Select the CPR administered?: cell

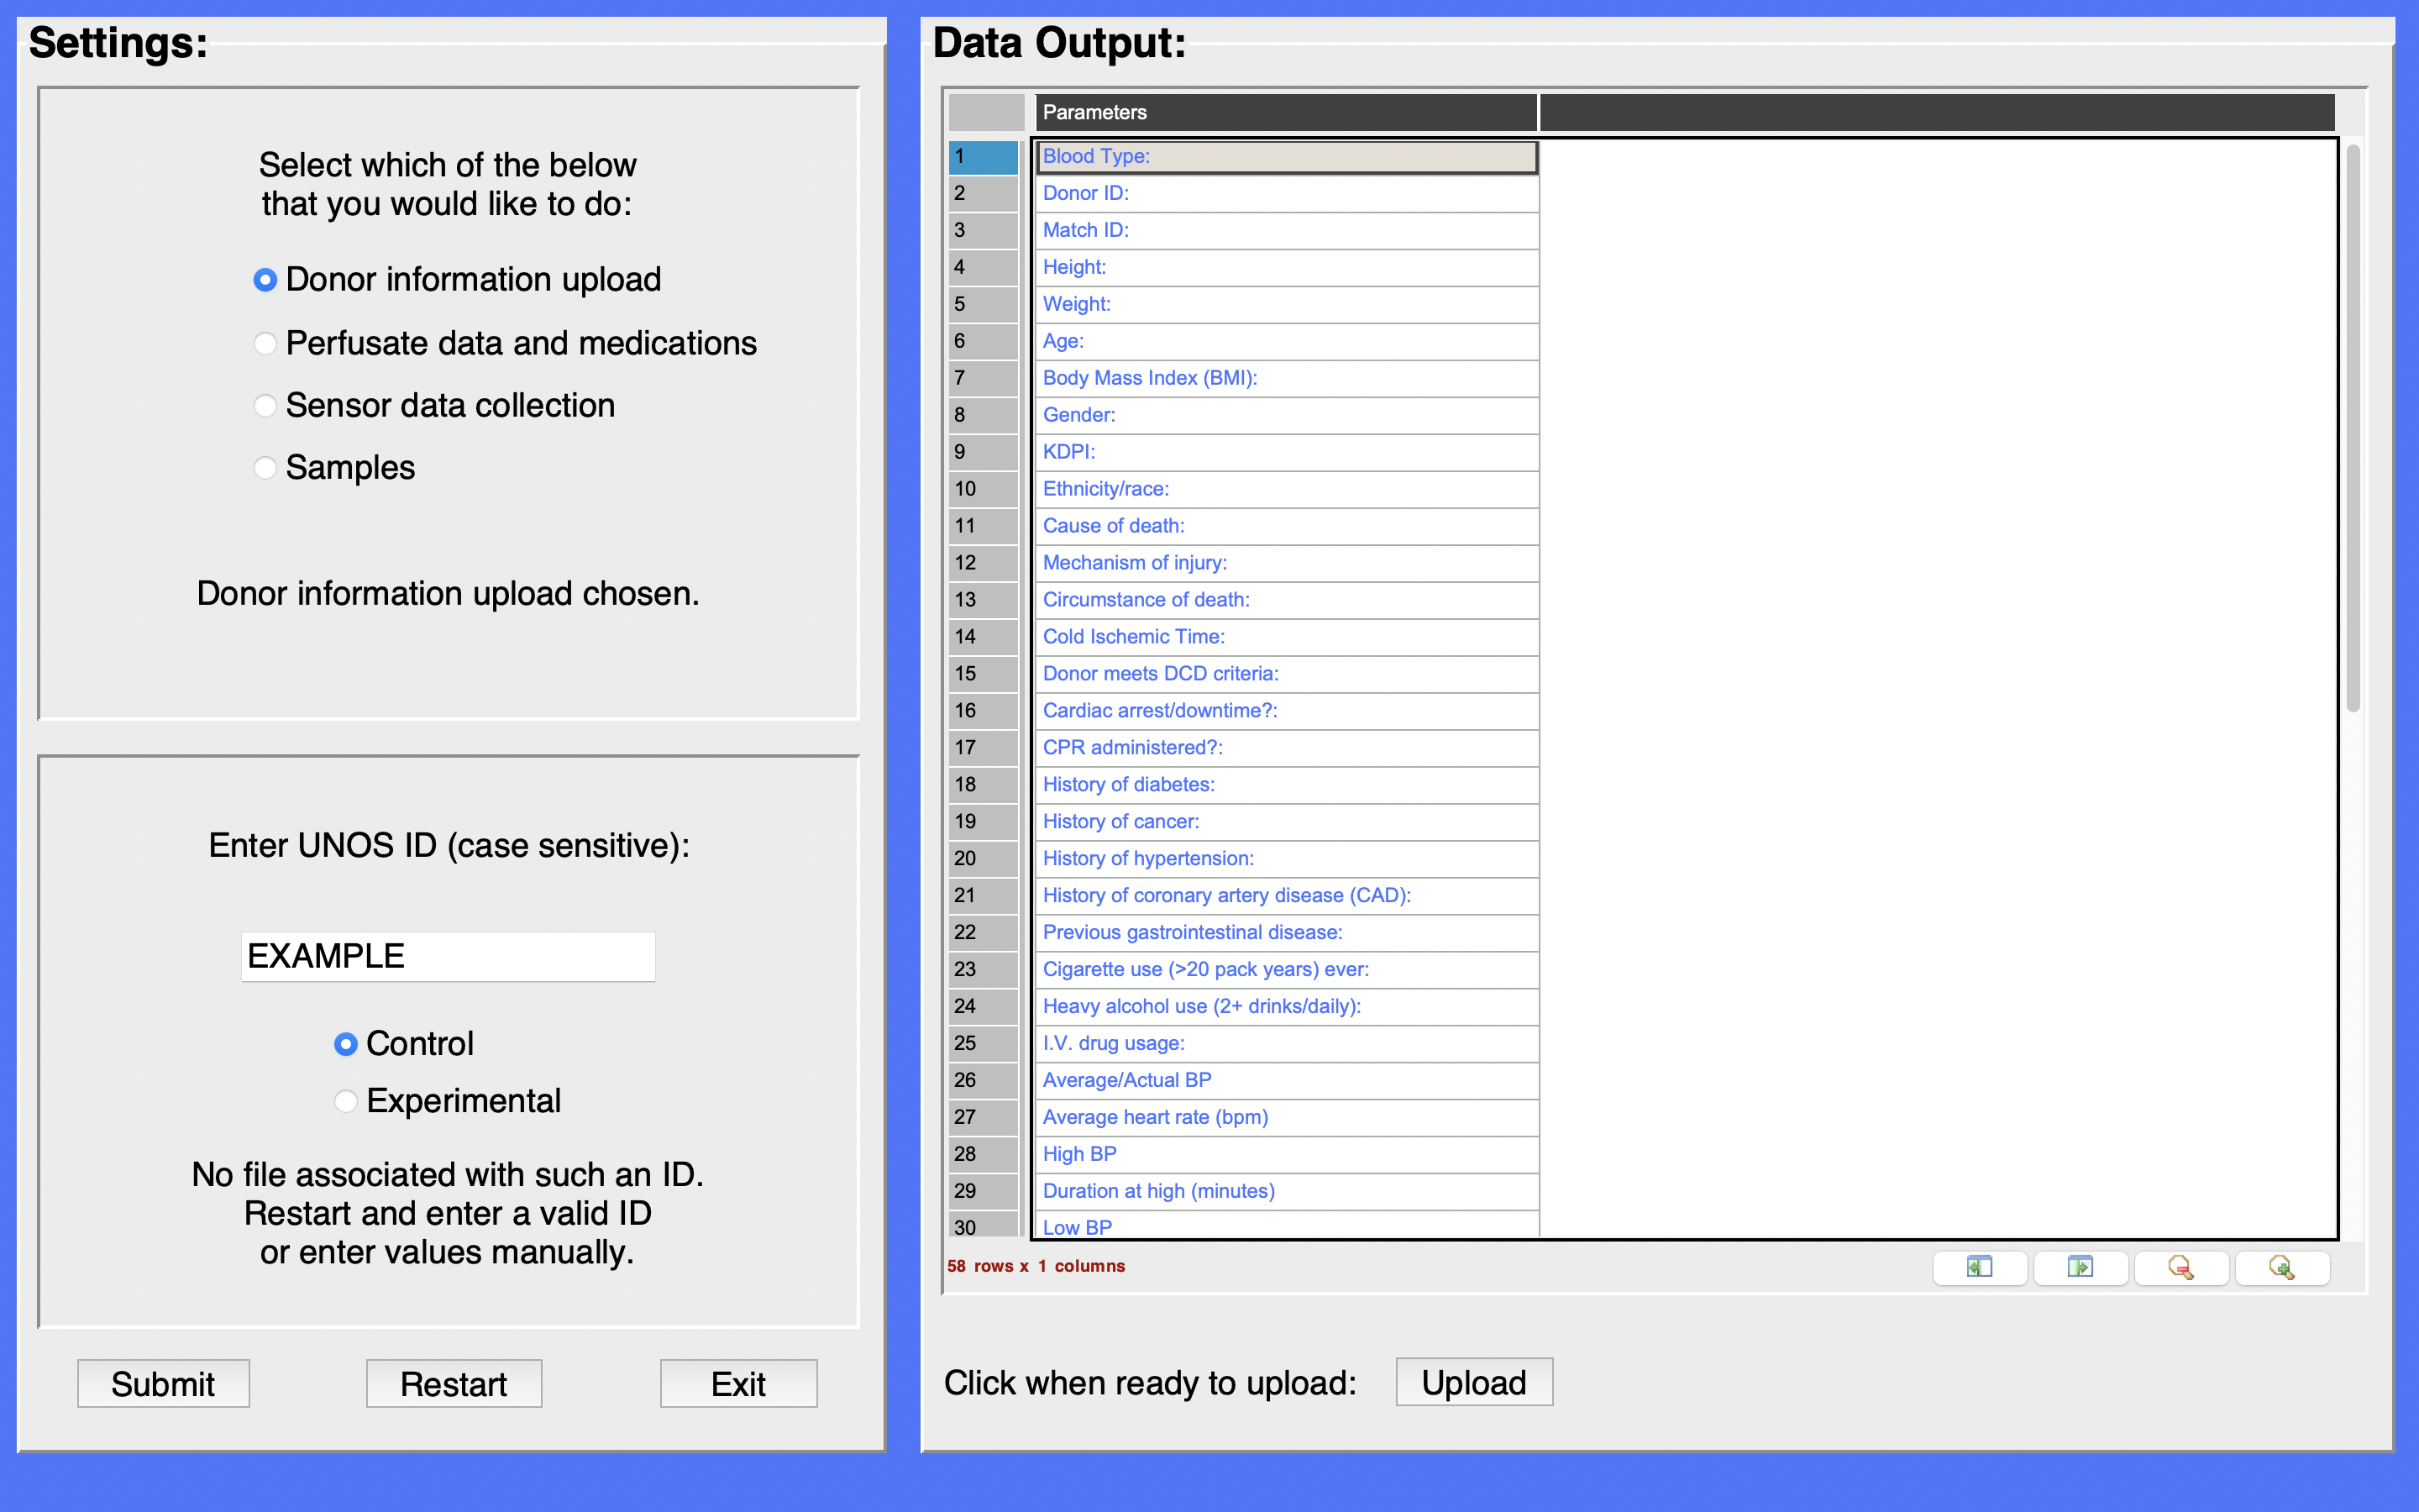point(1288,749)
